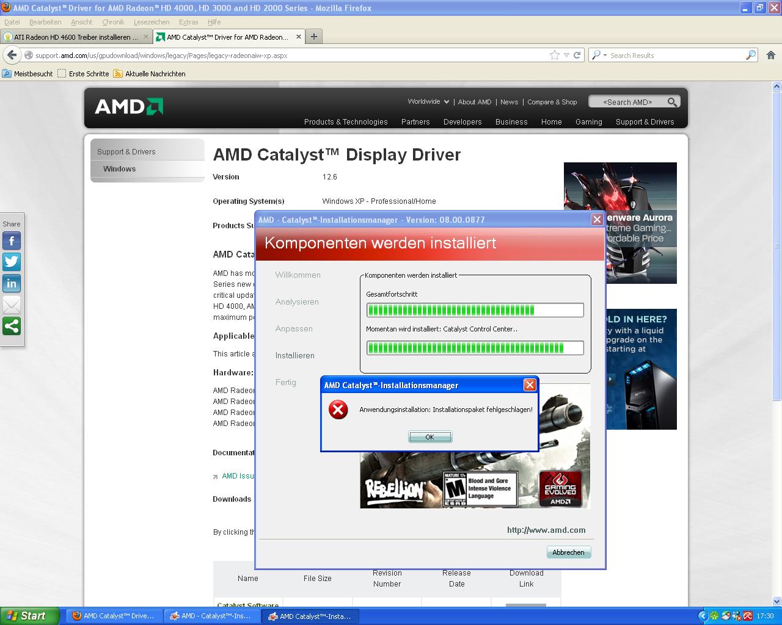782x625 pixels.
Task: Click the green ShareThis icon
Action: pyautogui.click(x=12, y=326)
